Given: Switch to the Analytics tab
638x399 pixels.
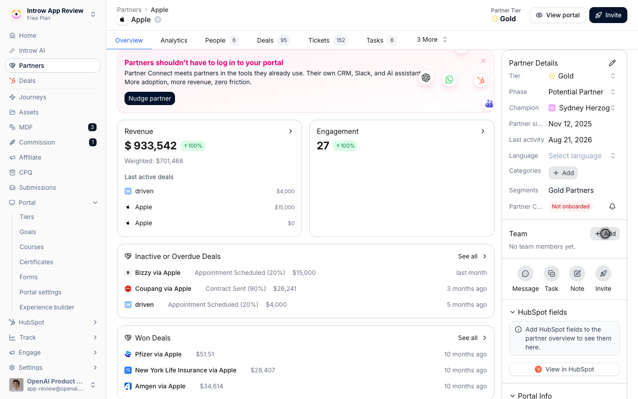Looking at the screenshot, I should (x=174, y=40).
